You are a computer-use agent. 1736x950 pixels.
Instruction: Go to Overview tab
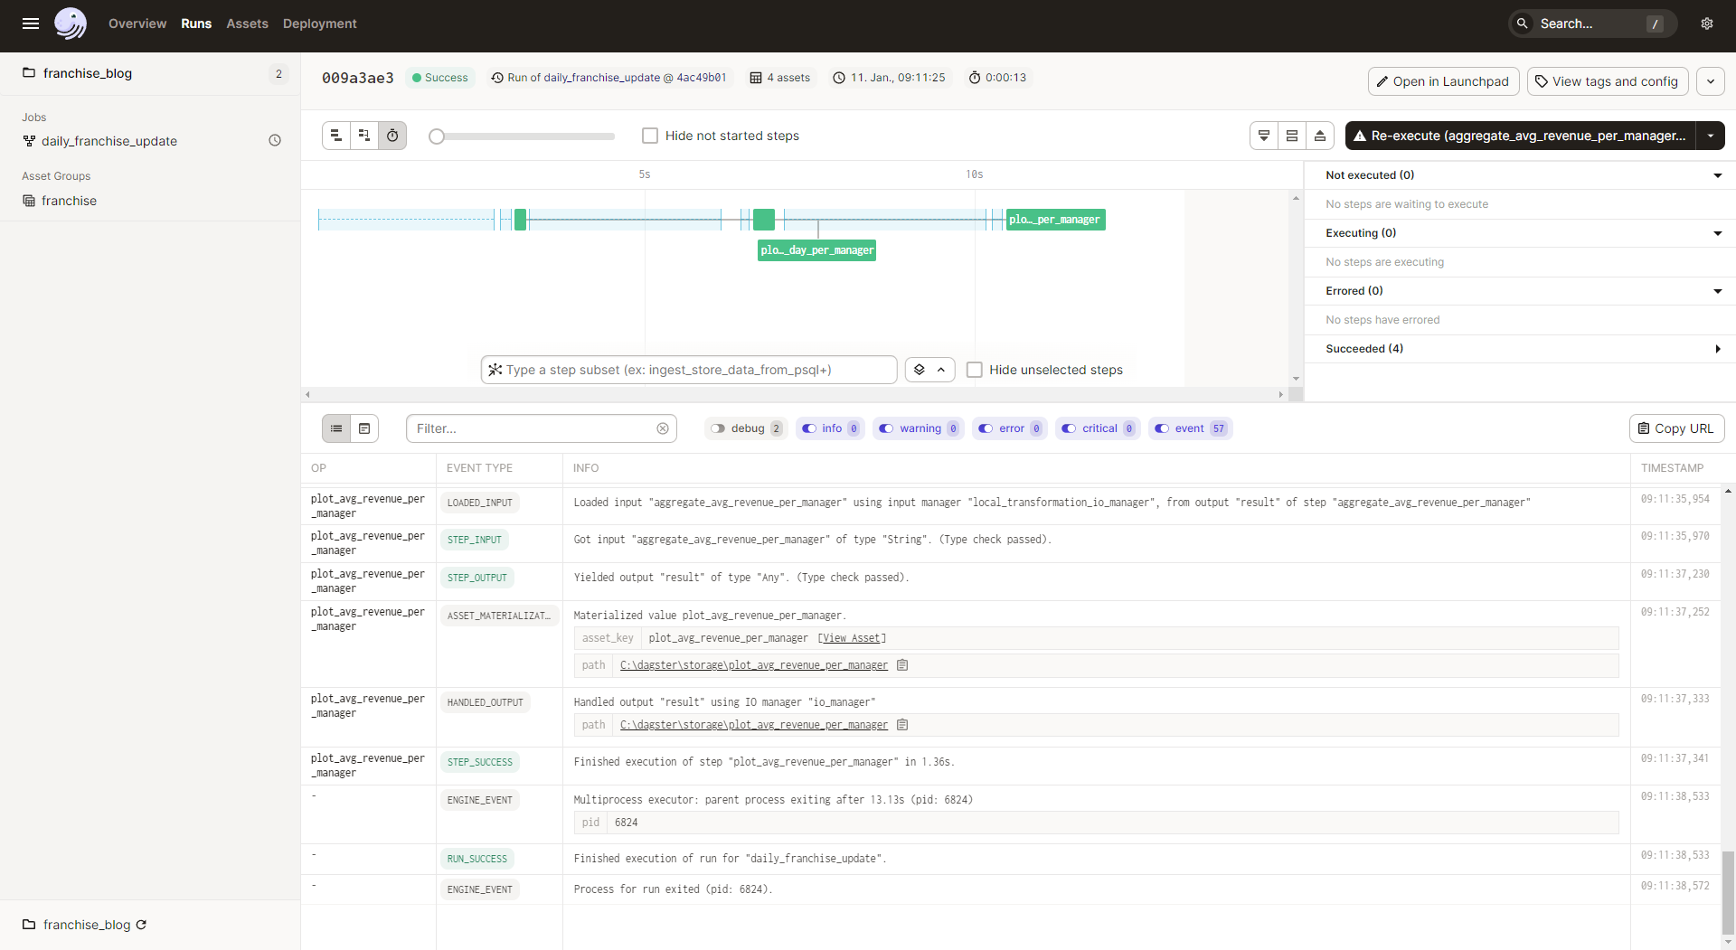137,24
